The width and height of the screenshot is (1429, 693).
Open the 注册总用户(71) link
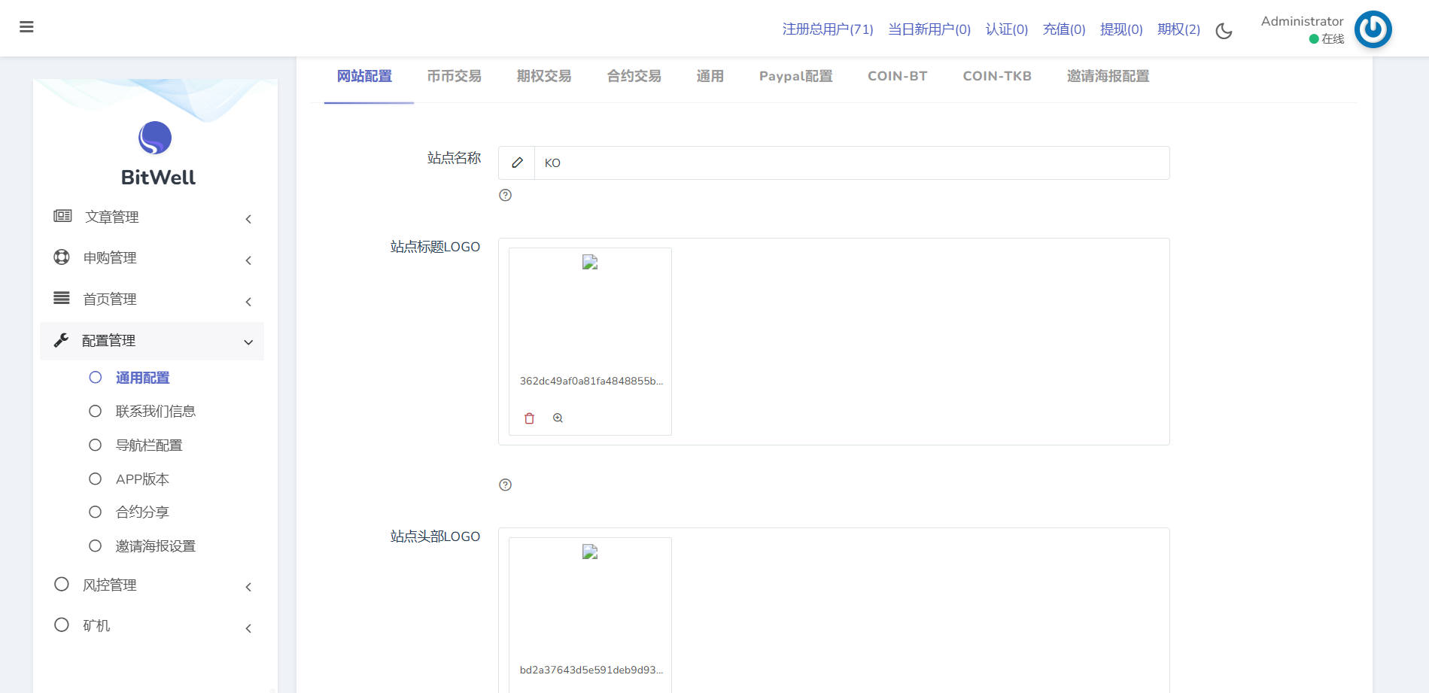tap(827, 29)
